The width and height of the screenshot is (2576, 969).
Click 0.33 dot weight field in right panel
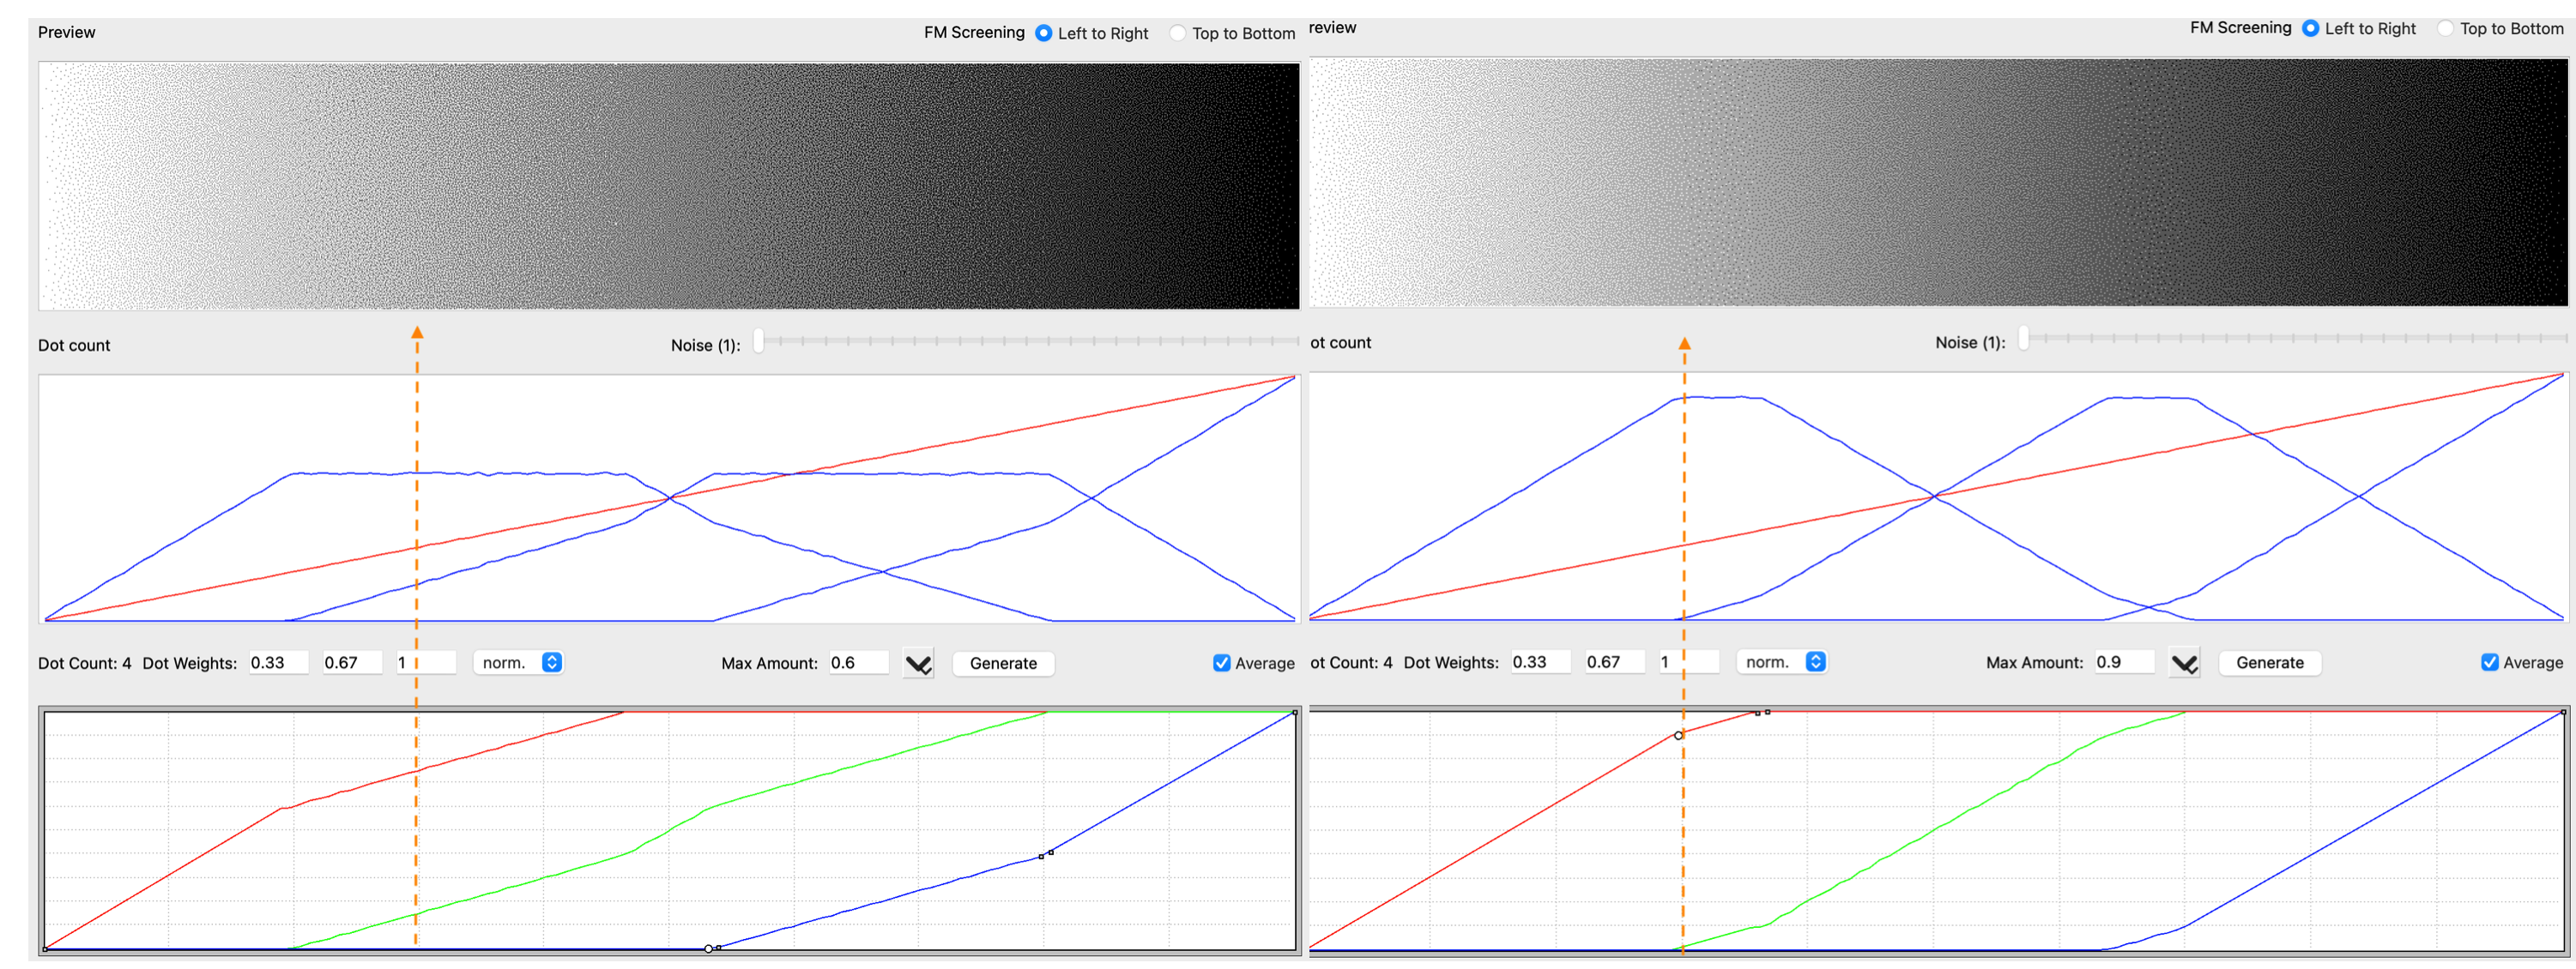coord(1540,661)
